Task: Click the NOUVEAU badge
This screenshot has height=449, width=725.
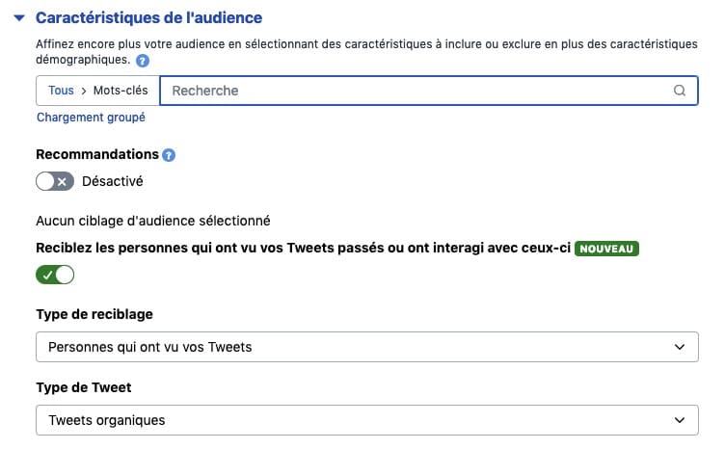Action: click(607, 249)
